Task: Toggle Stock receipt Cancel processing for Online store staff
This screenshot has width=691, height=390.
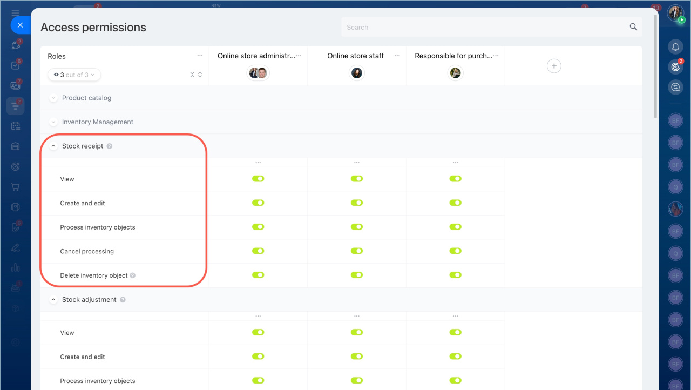Action: tap(357, 251)
